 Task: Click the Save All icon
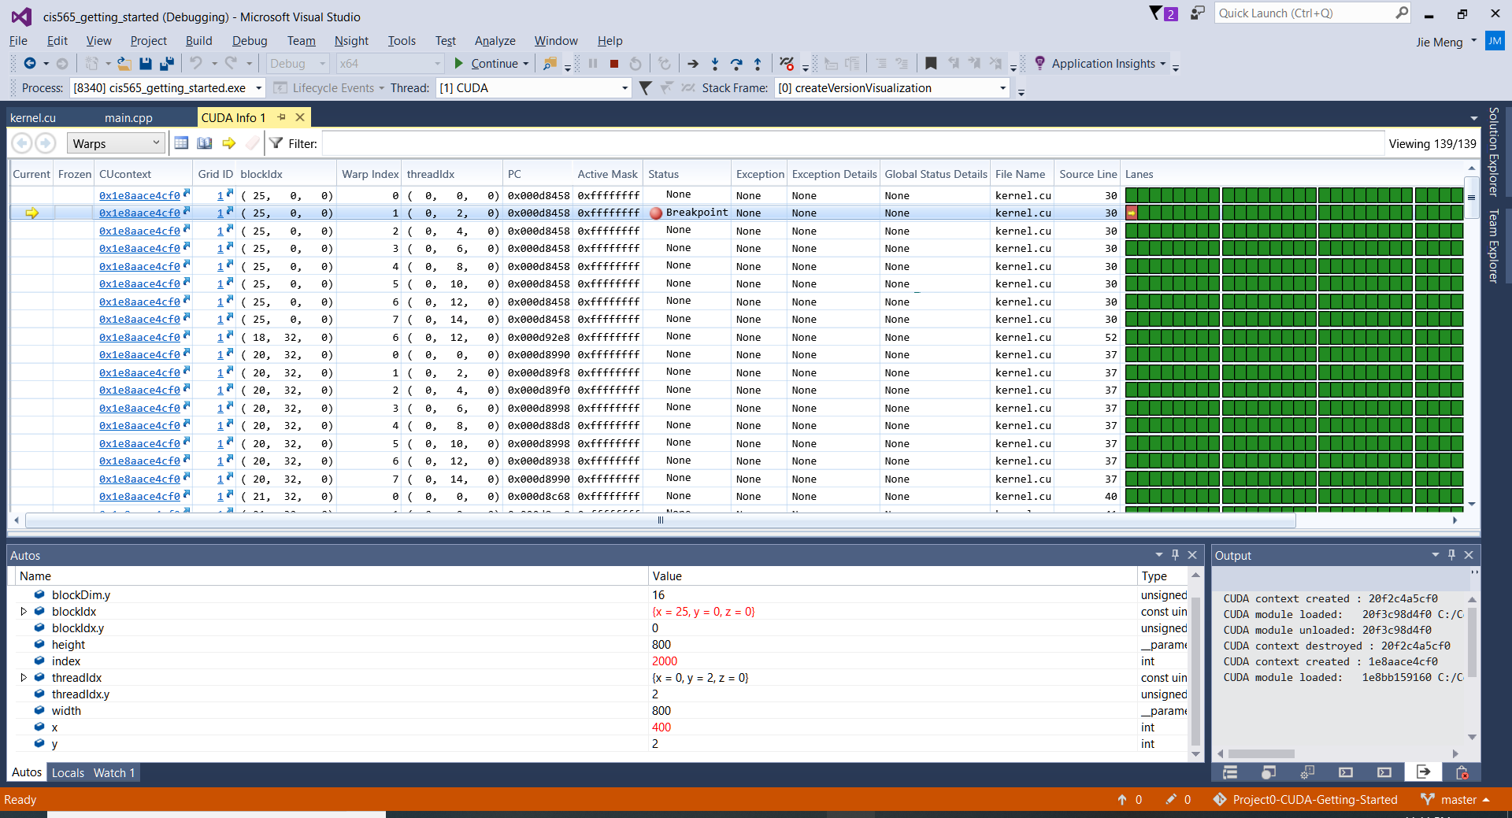(x=167, y=64)
